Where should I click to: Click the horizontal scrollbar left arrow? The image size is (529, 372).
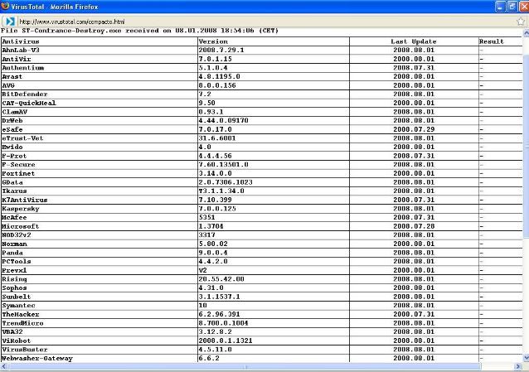pyautogui.click(x=3, y=366)
